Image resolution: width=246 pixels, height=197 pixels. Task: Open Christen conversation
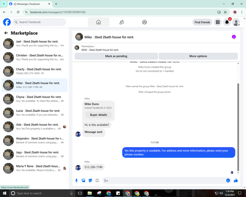34,58
